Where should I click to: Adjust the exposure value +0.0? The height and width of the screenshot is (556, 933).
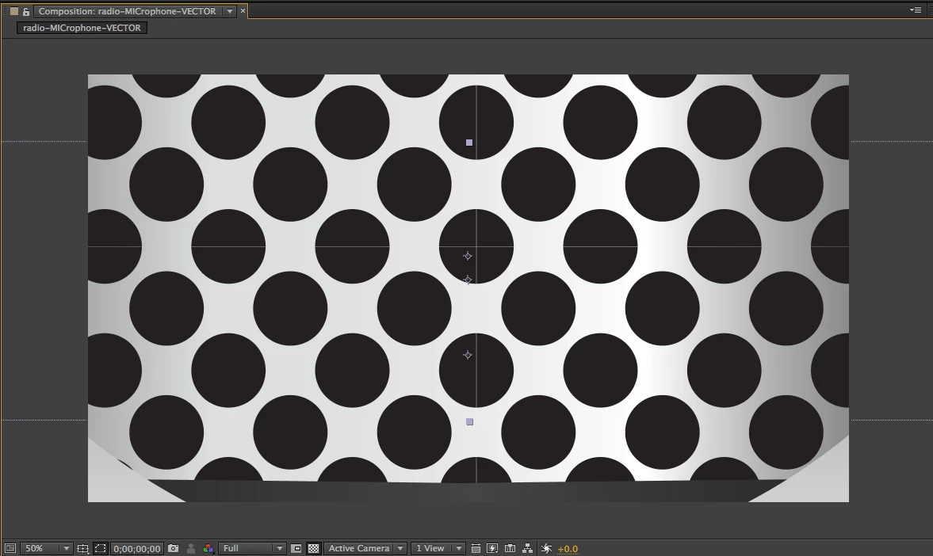coord(568,549)
